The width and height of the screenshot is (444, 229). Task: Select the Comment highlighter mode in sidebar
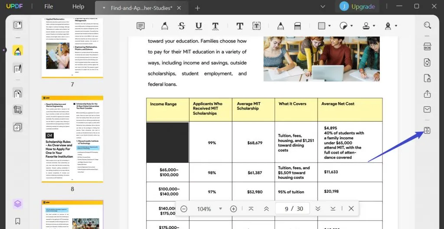[18, 51]
